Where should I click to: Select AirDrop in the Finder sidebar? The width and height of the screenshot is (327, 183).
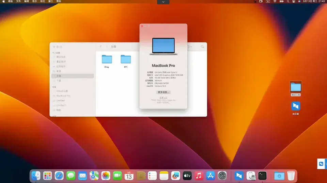(73, 57)
